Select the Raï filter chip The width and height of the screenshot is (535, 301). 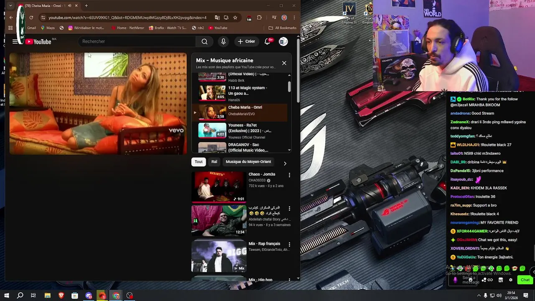point(214,162)
